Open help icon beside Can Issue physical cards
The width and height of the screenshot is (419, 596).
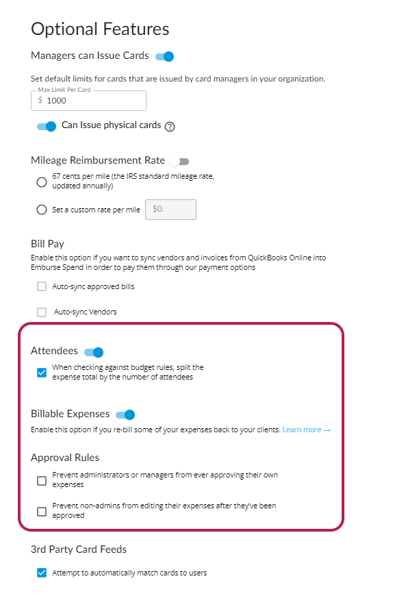click(170, 127)
